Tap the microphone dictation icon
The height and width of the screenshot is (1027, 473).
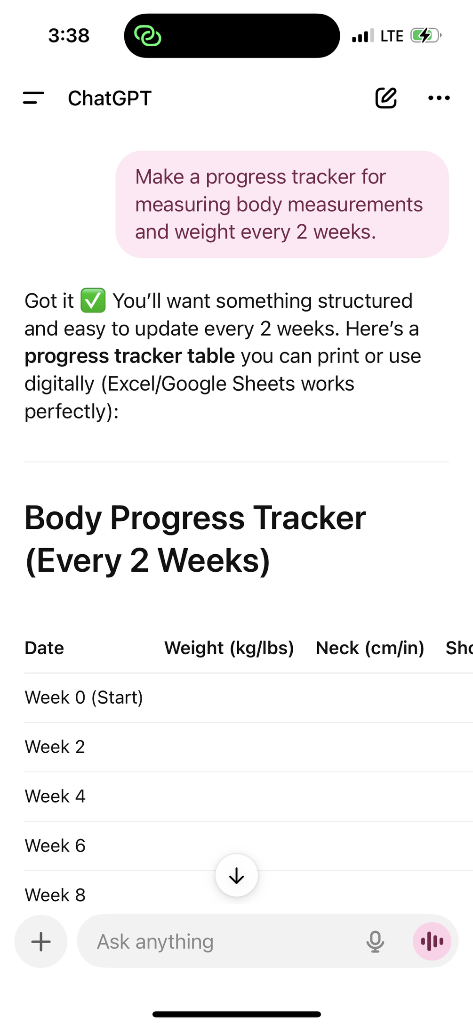(375, 941)
